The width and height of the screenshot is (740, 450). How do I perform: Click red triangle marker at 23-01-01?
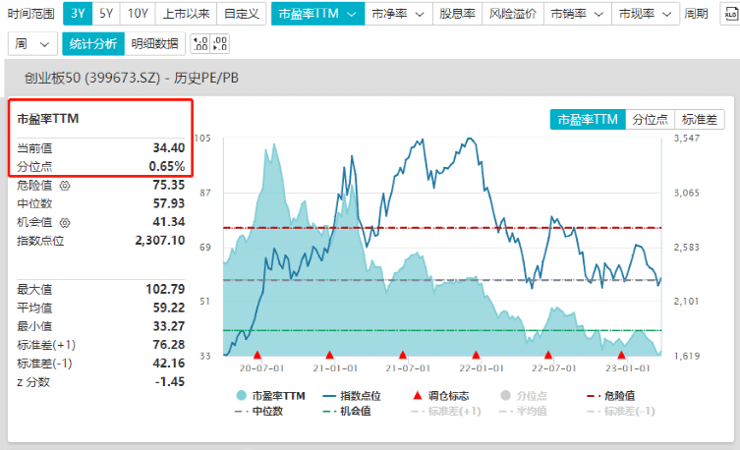[621, 355]
